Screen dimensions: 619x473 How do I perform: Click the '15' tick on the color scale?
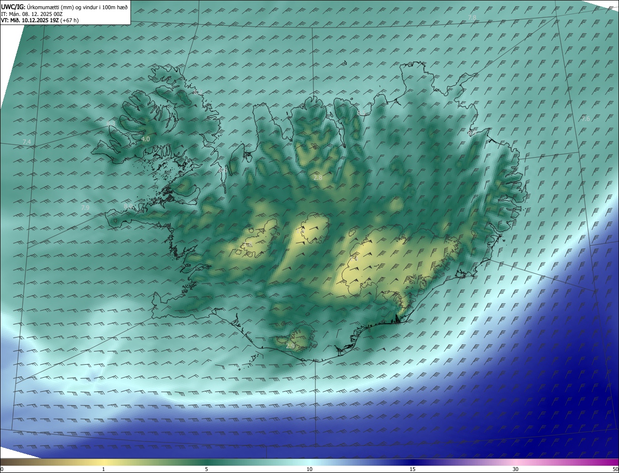tap(413, 469)
